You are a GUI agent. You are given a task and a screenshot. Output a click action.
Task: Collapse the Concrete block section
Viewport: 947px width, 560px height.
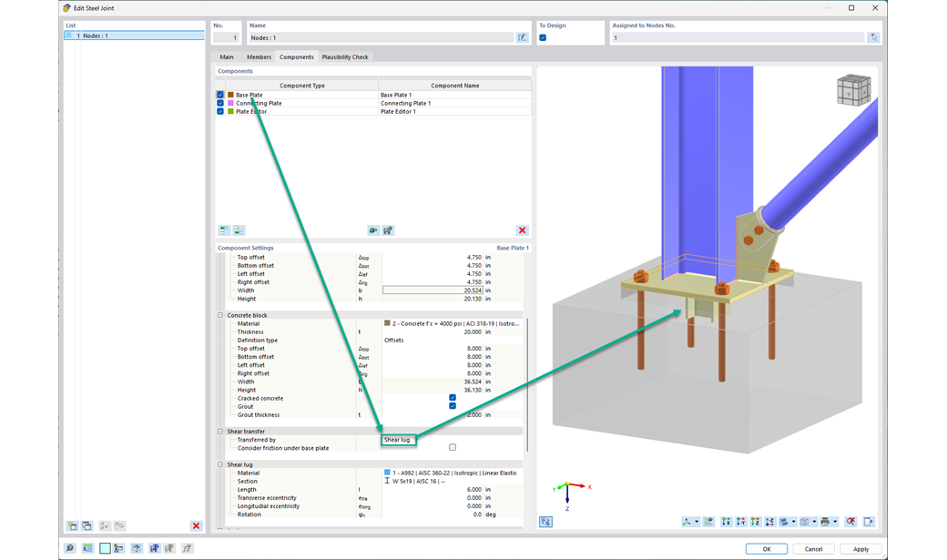(x=220, y=315)
